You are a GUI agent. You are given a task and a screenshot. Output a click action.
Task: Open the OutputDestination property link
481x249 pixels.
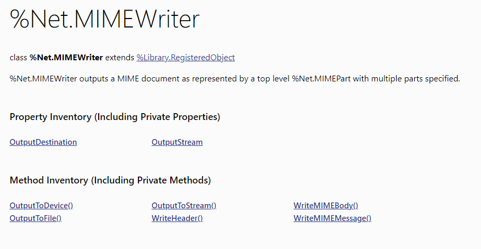(43, 142)
